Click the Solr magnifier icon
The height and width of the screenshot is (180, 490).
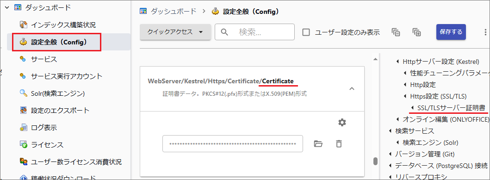(23, 93)
